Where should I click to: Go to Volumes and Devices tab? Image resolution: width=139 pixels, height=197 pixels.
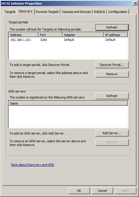coord(76,12)
